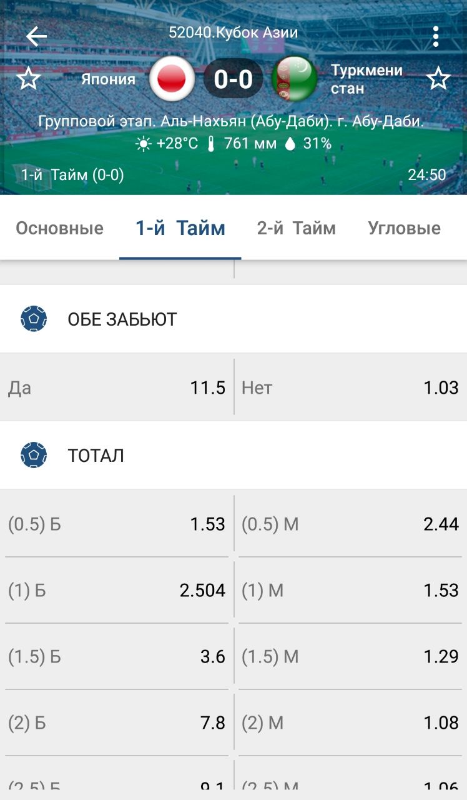This screenshot has height=800, width=467.
Task: Click the ball icon beside ОБЕ ЗАБЬЮТ
Action: 34,319
